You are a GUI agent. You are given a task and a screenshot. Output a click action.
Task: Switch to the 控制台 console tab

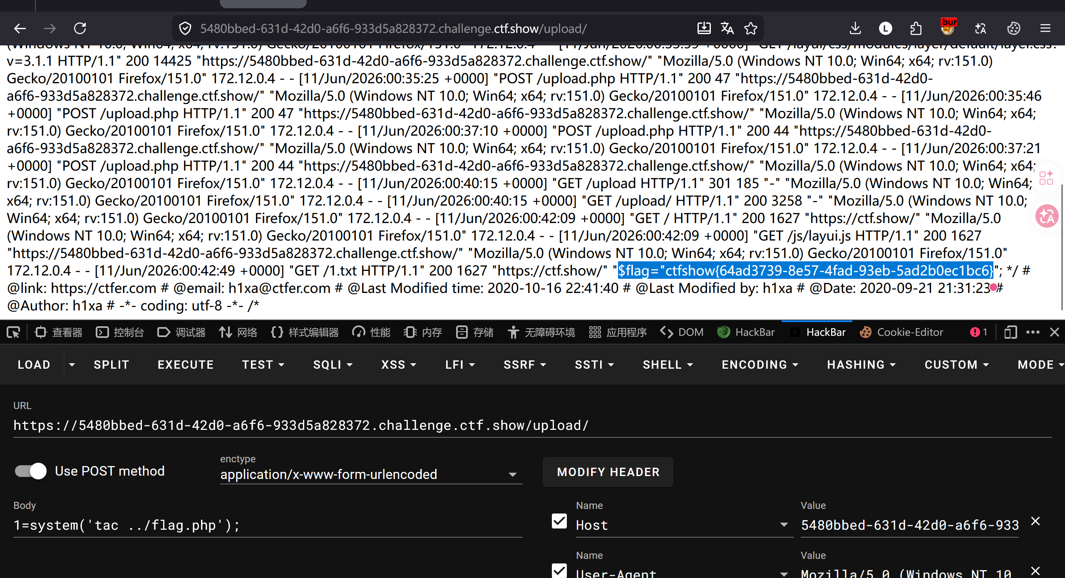[x=120, y=332]
